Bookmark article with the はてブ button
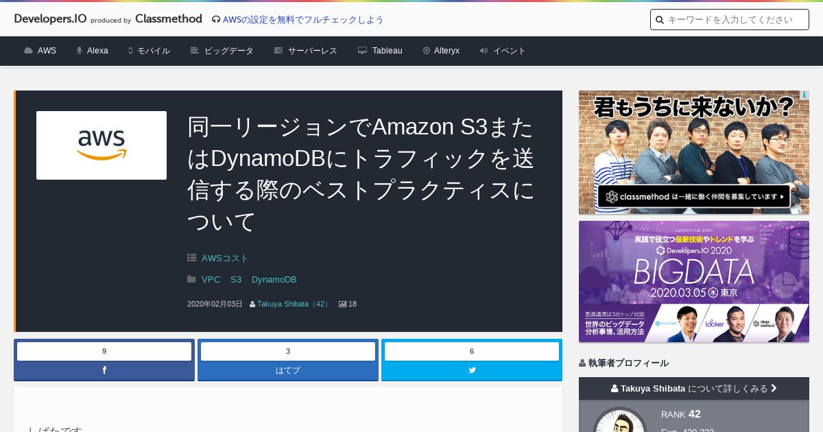 click(x=288, y=370)
